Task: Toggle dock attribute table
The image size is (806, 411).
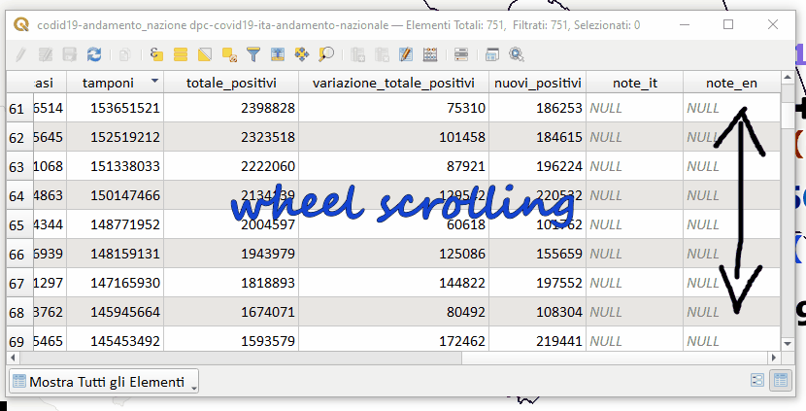Action: click(492, 55)
